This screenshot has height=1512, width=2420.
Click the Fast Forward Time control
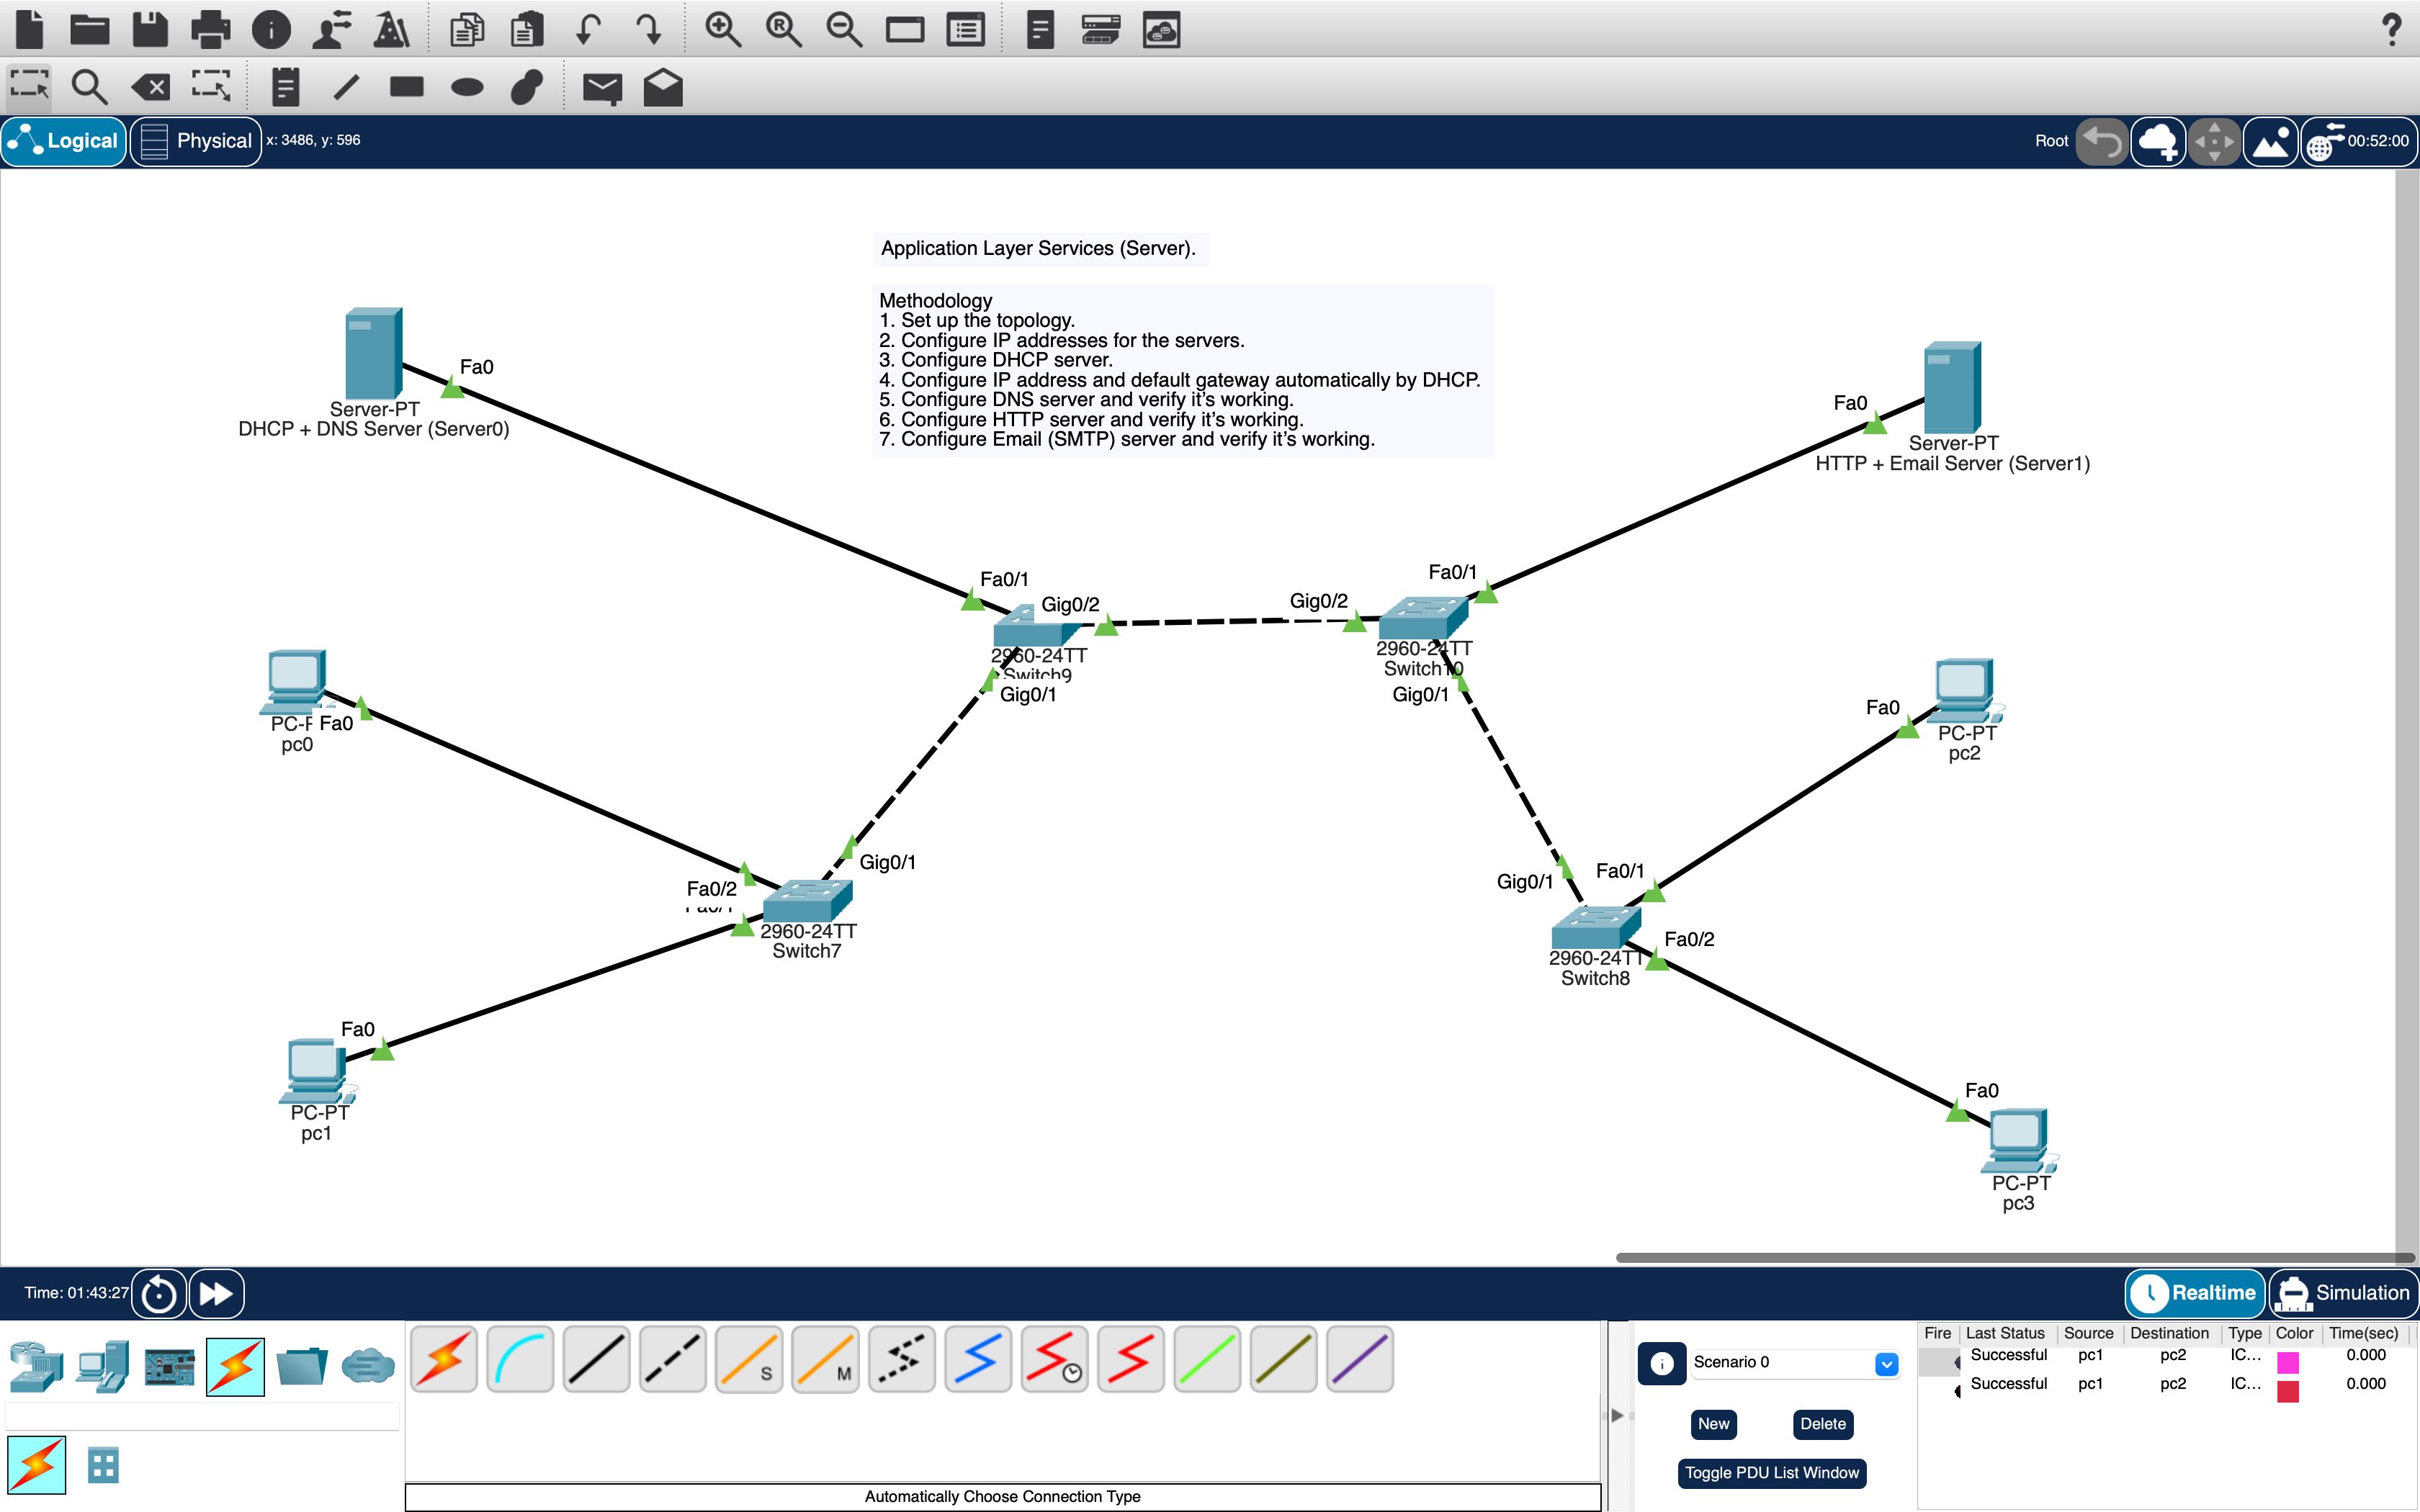[x=216, y=1293]
